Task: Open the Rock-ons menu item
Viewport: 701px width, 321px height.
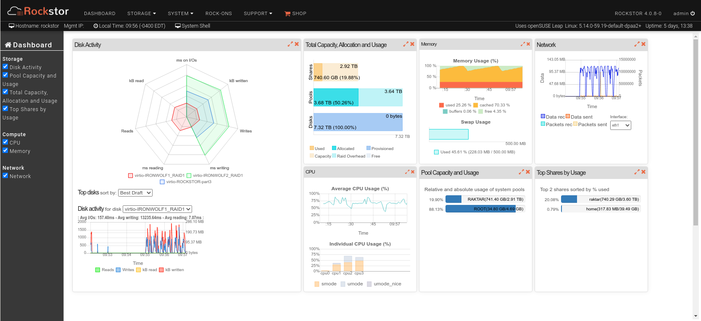Action: pos(219,13)
